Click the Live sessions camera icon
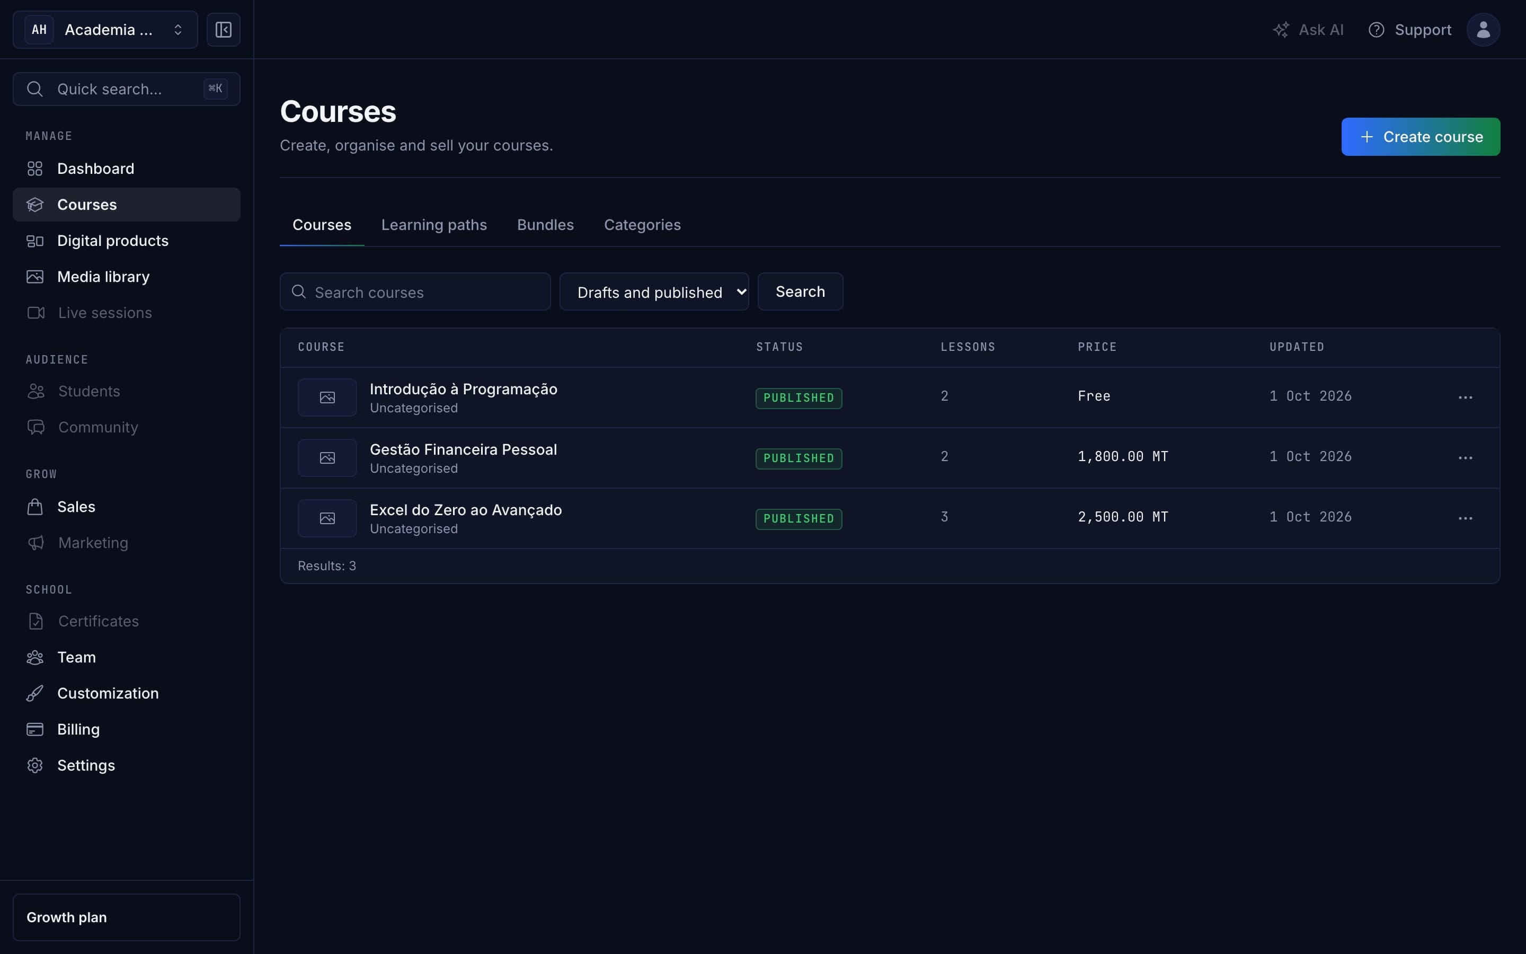1526x954 pixels. pyautogui.click(x=36, y=313)
